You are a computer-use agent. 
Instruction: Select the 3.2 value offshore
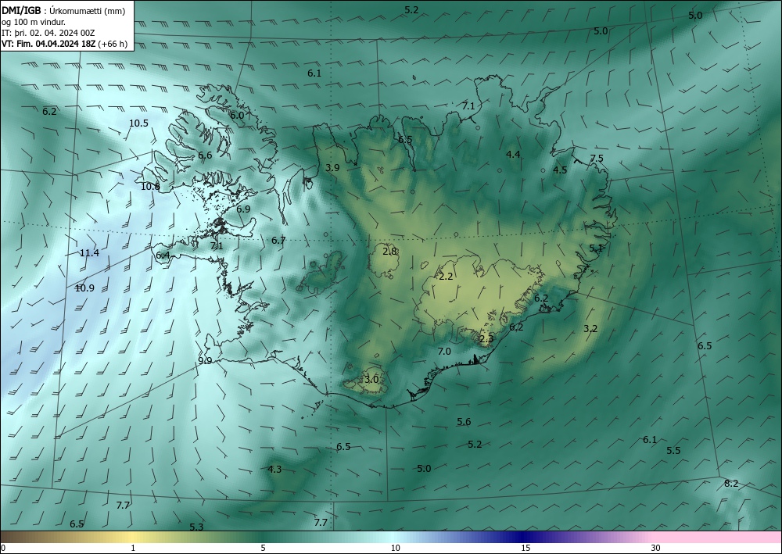pyautogui.click(x=590, y=329)
